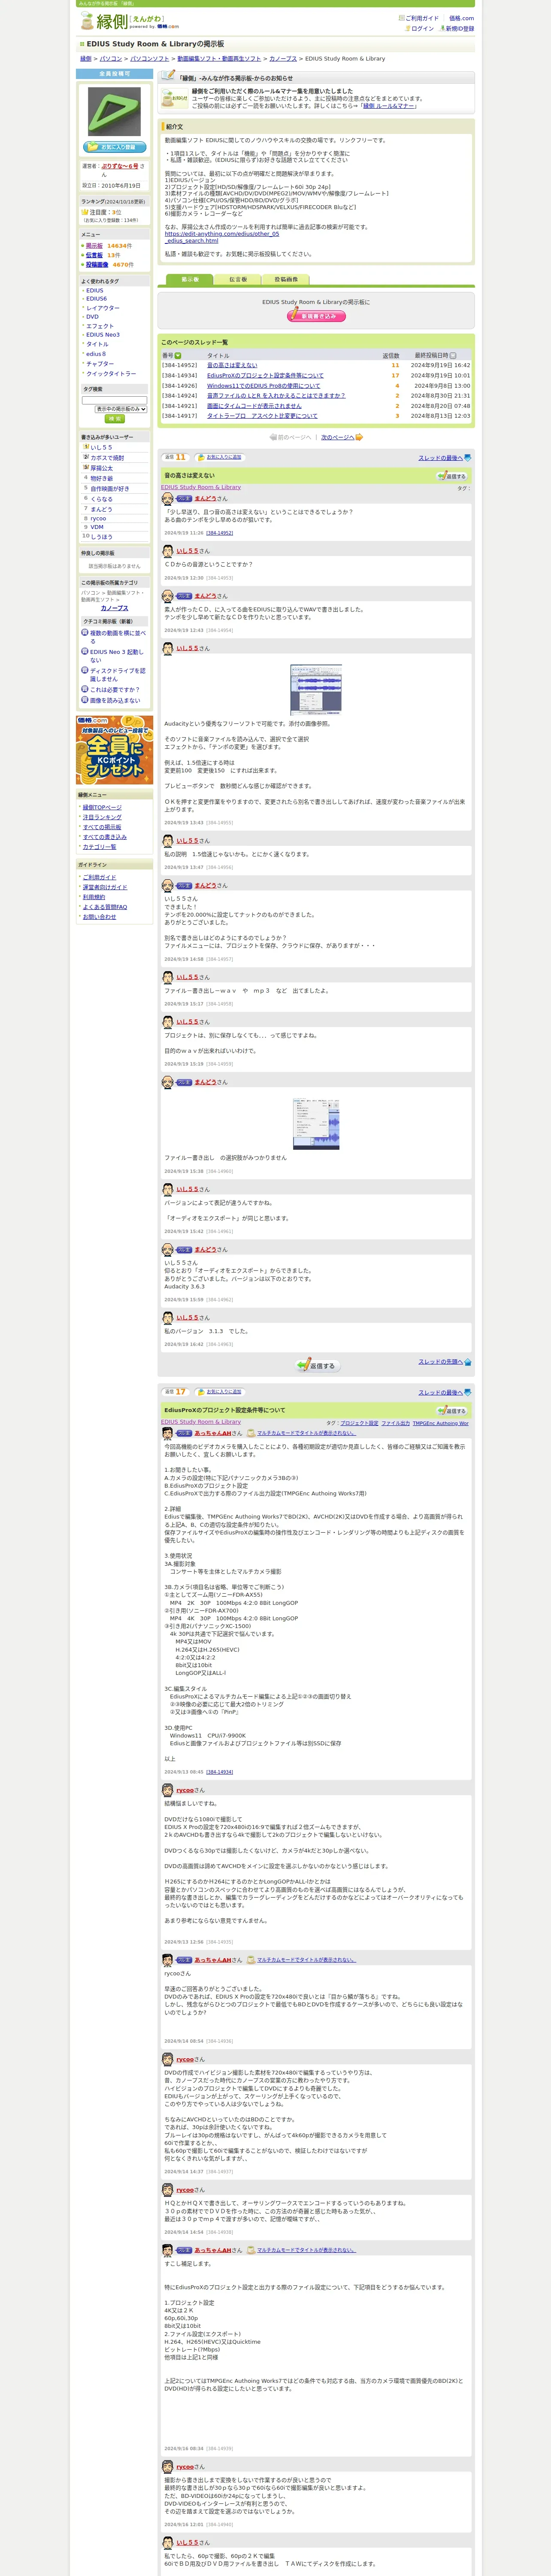Viewport: 551px width, 2576px height.
Task: Open Audacity screenshot thumbnail in いし５５ post
Action: (316, 690)
